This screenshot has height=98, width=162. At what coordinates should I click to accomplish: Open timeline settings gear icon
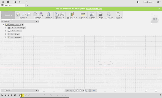pyautogui.click(x=160, y=95)
